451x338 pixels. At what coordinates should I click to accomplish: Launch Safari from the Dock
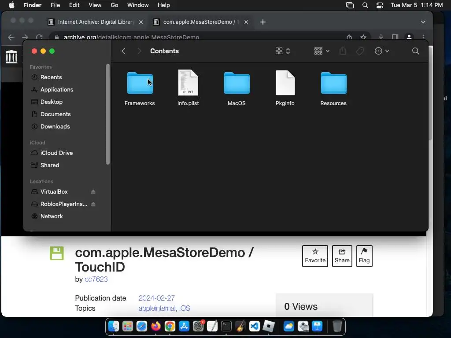pyautogui.click(x=142, y=327)
